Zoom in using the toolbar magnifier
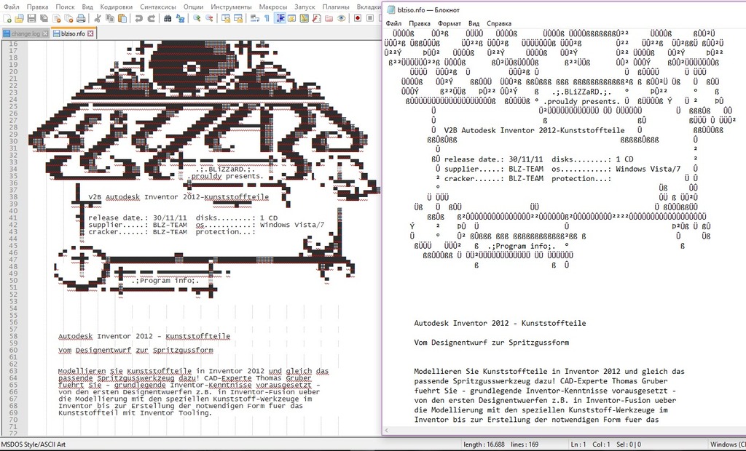Screen dimensions: 746x451 (197, 18)
